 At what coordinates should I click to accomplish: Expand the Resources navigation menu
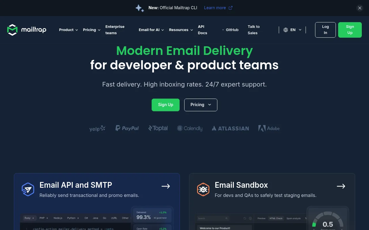181,30
